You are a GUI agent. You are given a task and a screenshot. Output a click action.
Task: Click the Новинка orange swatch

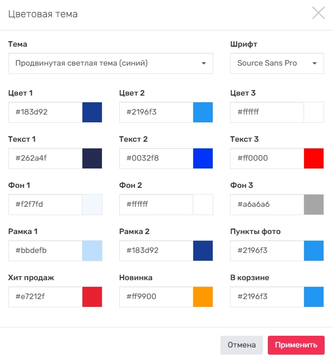(203, 297)
